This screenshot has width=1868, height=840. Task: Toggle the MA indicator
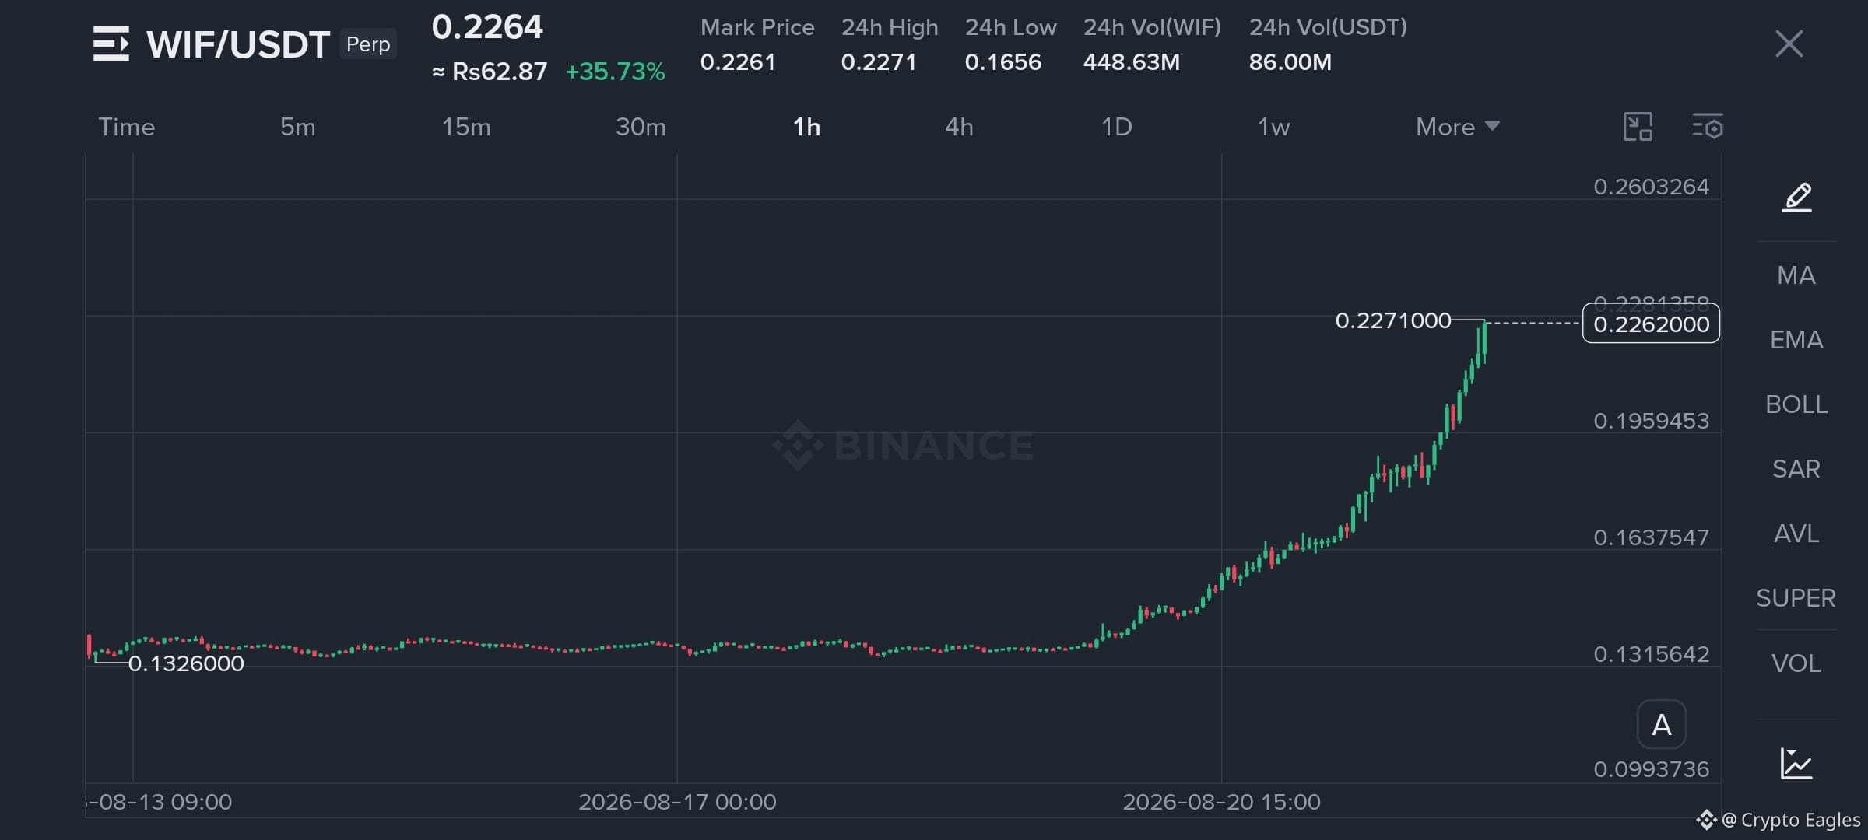click(1796, 275)
